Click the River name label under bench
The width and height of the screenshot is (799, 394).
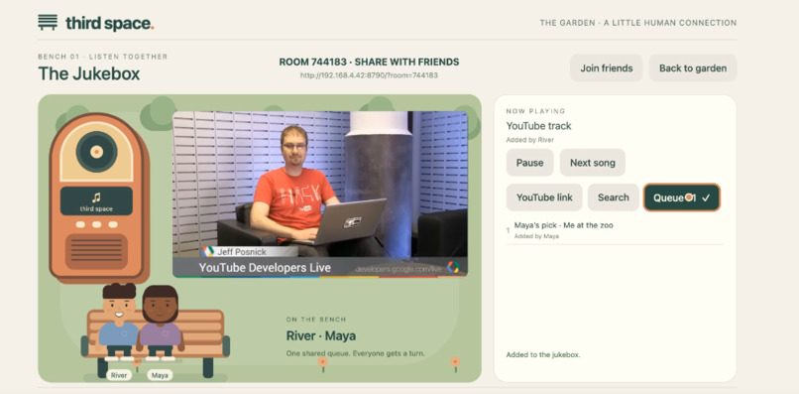coord(119,375)
